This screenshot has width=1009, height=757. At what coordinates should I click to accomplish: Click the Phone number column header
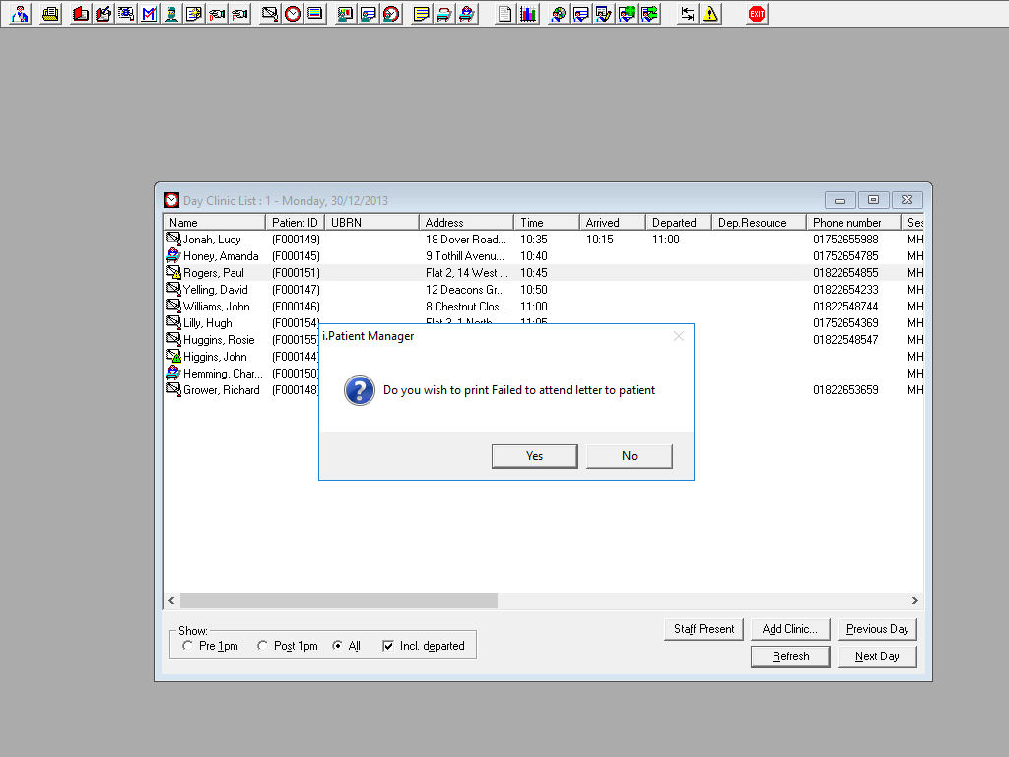(x=853, y=222)
